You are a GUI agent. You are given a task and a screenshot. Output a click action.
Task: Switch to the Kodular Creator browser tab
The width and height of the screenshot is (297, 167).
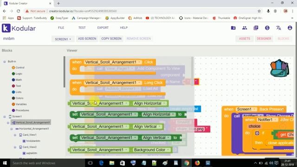27,3
